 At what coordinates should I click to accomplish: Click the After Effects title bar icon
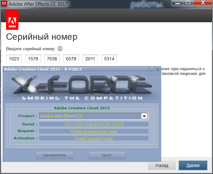point(4,4)
